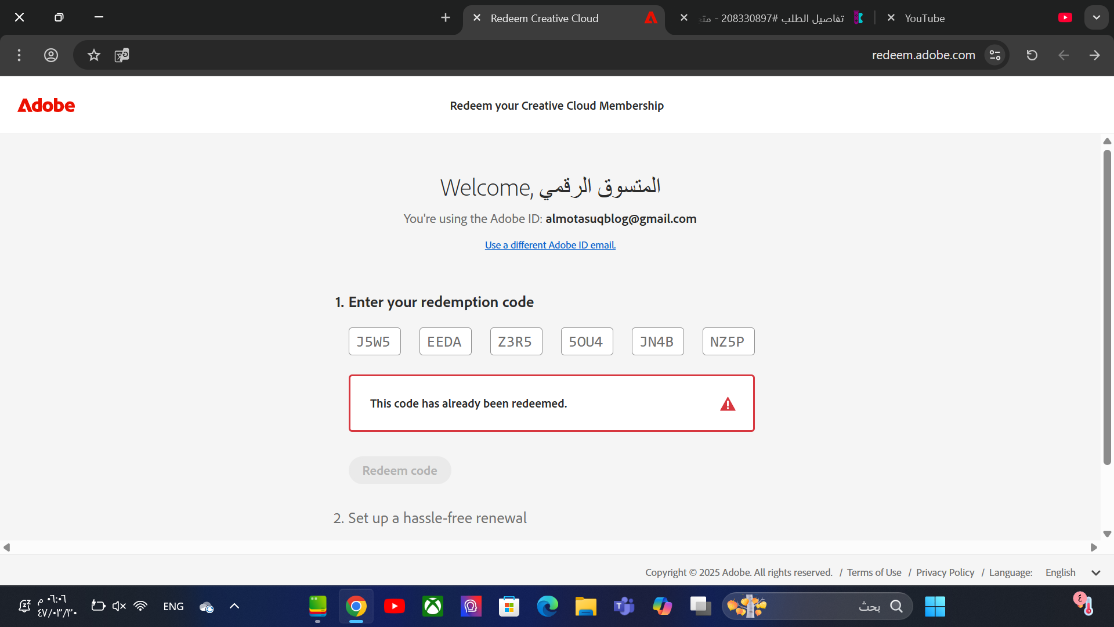Reload the page
Screen dimensions: 1114x627
point(1032,55)
